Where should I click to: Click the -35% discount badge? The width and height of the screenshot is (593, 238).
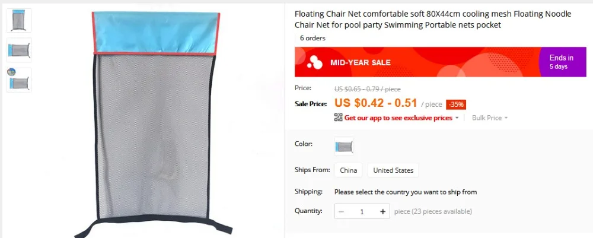(456, 104)
